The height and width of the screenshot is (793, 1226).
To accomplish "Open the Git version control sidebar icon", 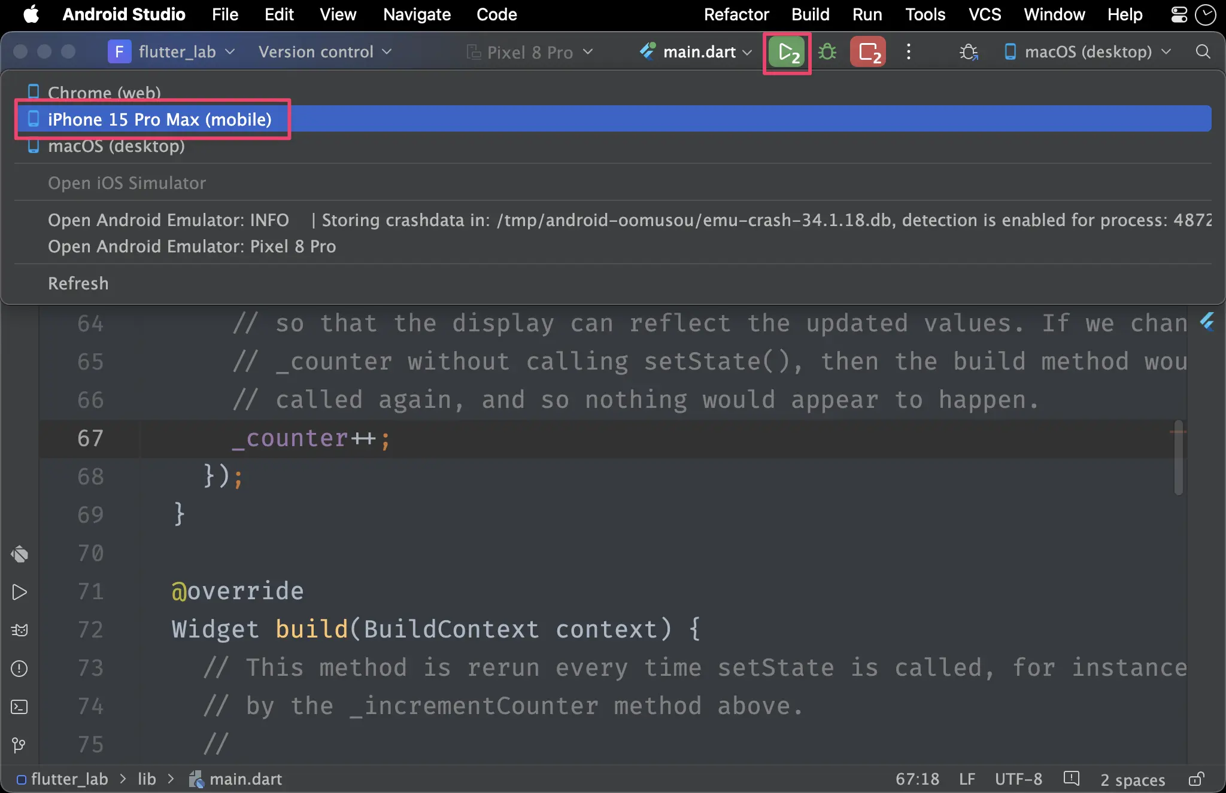I will click(x=19, y=745).
